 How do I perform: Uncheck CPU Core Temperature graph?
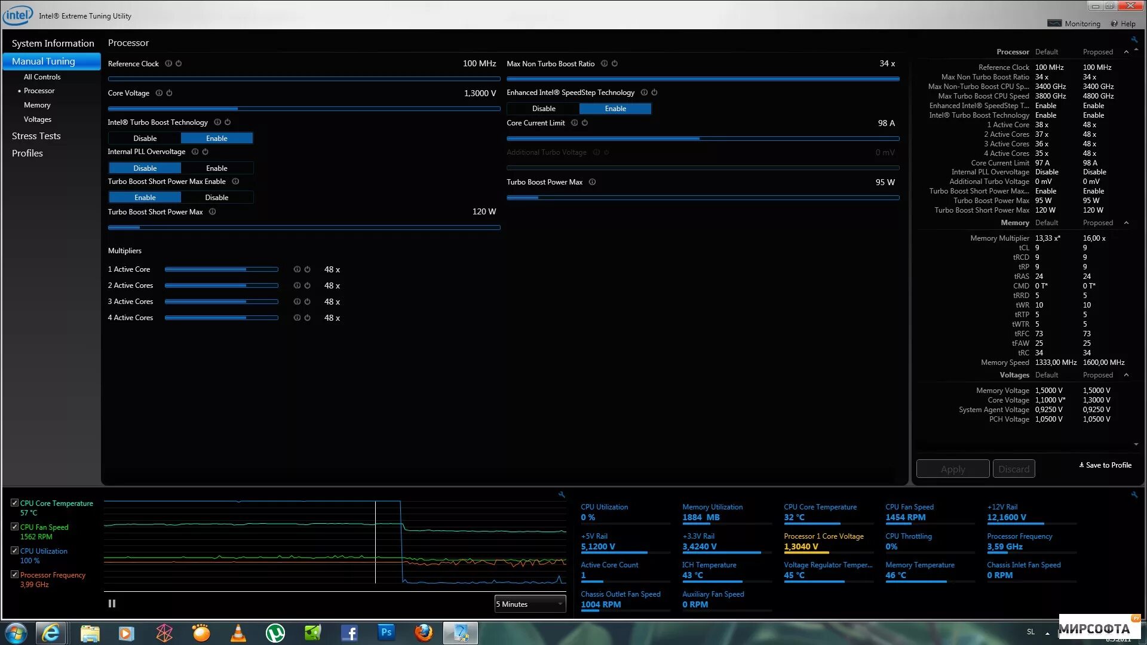[x=15, y=503]
